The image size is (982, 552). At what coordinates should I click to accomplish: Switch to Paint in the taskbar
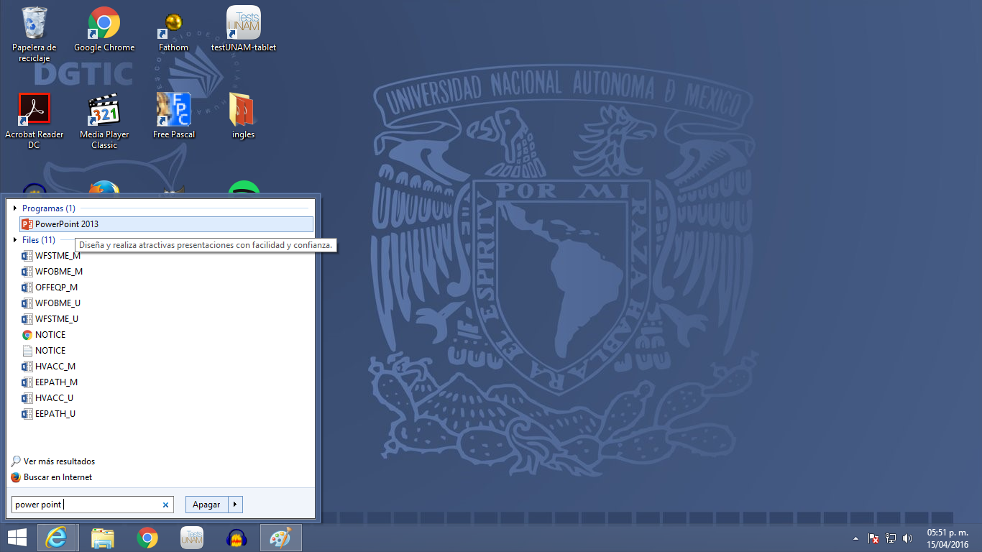[x=281, y=538]
